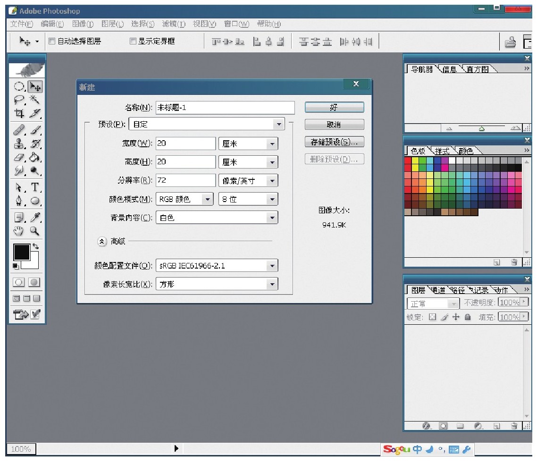Select the Healing Brush tool
The width and height of the screenshot is (537, 464).
pyautogui.click(x=19, y=130)
